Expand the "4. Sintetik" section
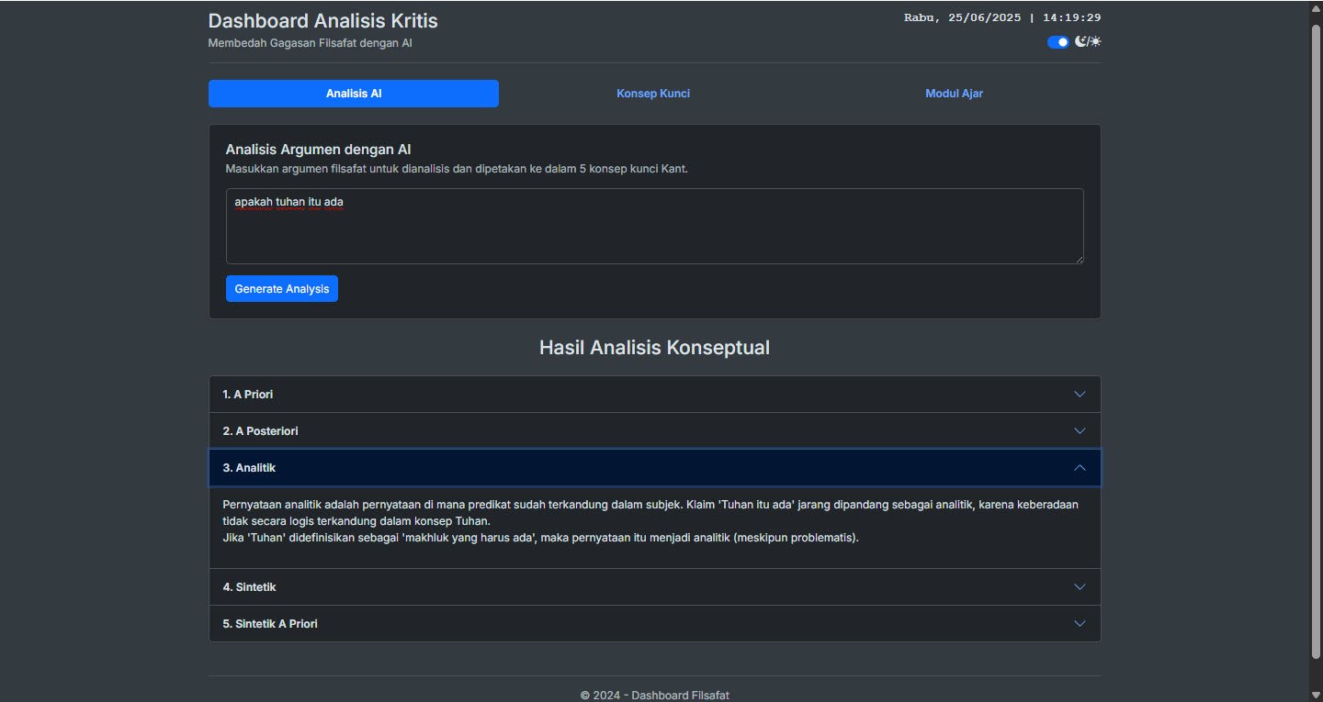This screenshot has height=702, width=1323. 655,587
